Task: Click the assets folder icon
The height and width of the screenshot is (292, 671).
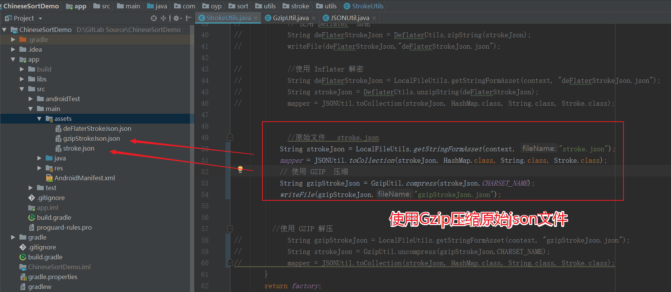Action: click(49, 119)
